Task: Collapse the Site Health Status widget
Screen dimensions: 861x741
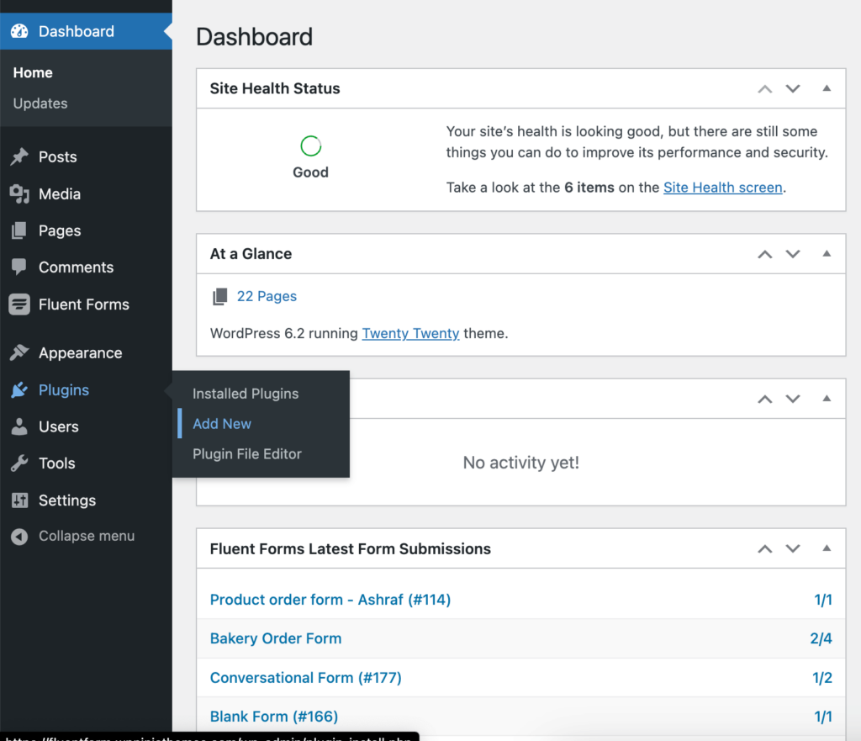Action: (x=825, y=88)
